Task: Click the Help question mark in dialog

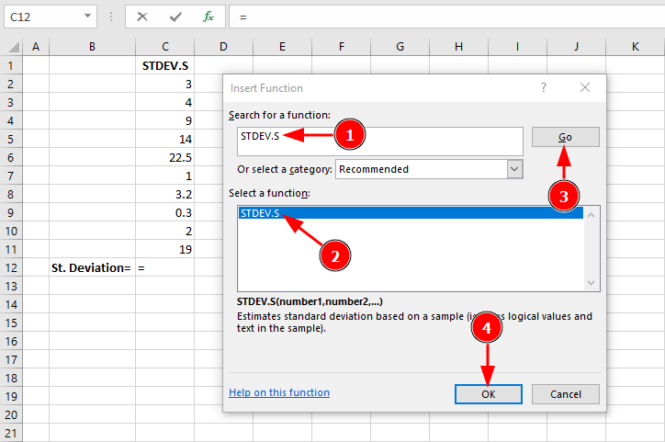Action: (544, 88)
